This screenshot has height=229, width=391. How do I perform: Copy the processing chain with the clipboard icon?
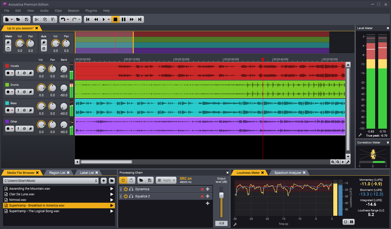[x=131, y=180]
